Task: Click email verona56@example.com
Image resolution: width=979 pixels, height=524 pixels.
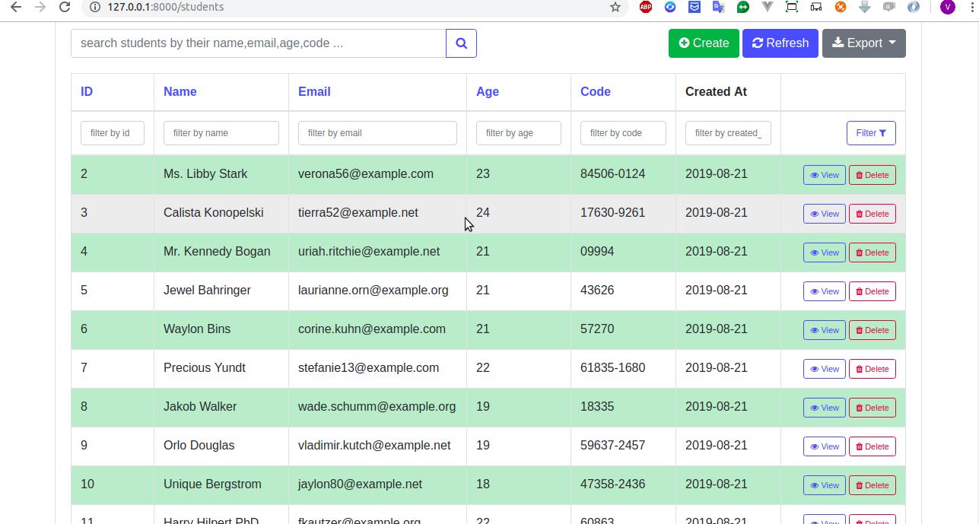Action: point(366,174)
